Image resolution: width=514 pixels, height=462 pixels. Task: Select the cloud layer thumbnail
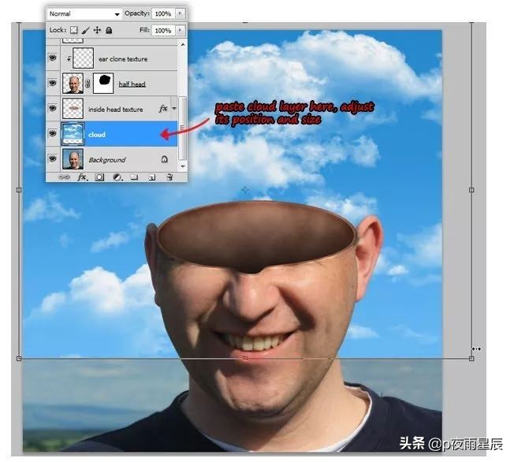(x=73, y=134)
